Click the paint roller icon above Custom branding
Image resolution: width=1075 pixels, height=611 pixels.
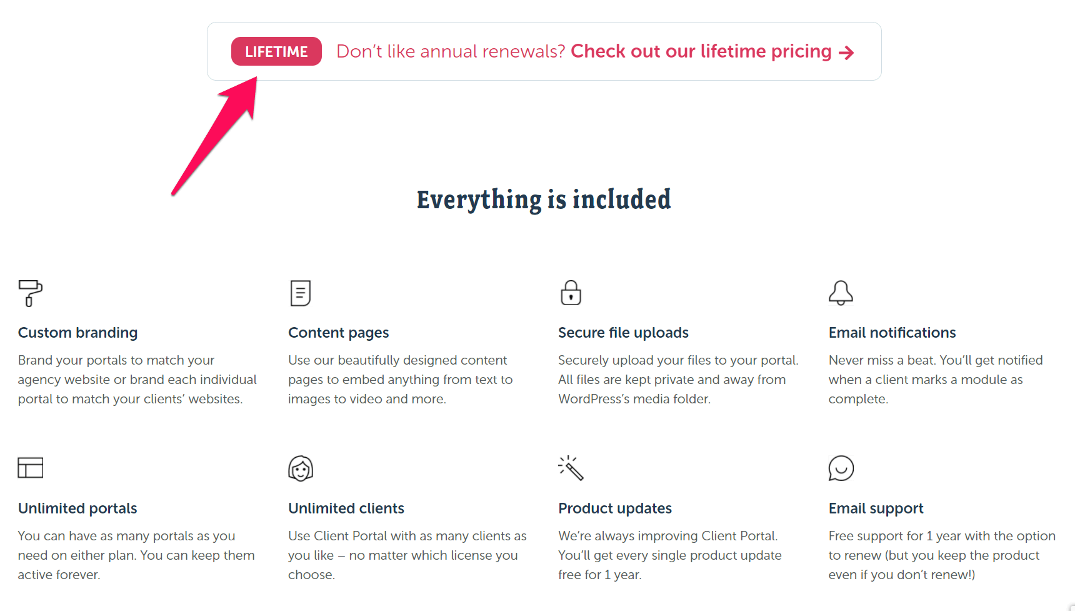point(30,293)
